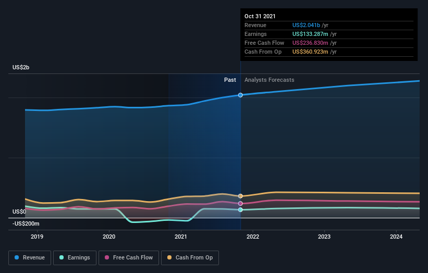Click the US$133.287m earnings value
Screen dimensions: 428x273
coord(310,34)
